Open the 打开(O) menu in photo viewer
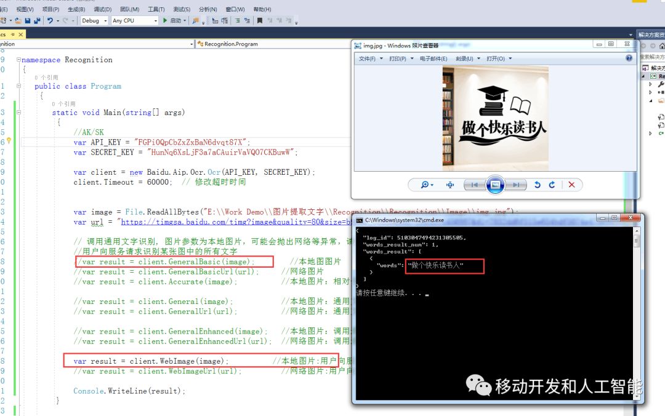 pos(499,58)
